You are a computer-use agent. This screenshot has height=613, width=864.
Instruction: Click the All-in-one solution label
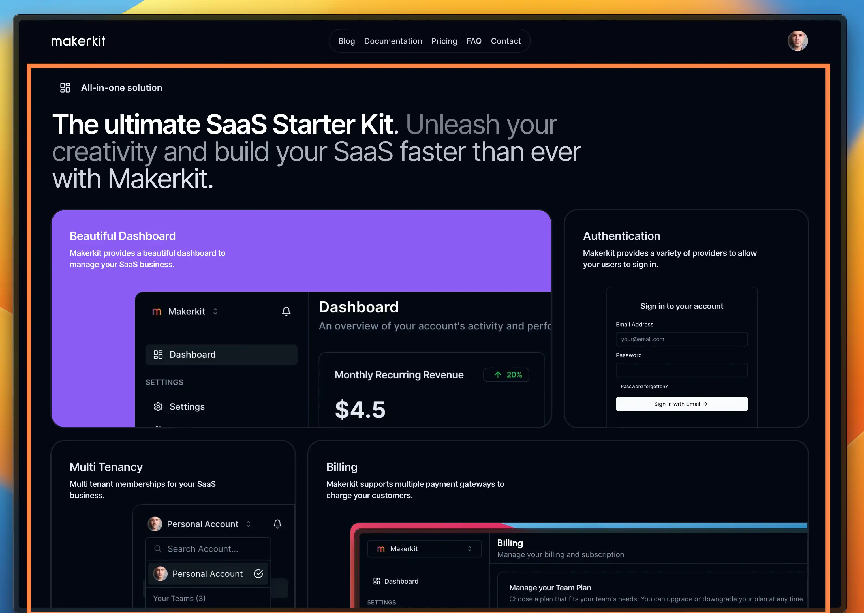[x=121, y=88]
